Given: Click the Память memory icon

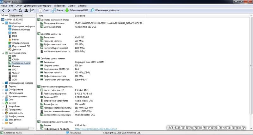Looking at the screenshot, I should click(x=10, y=66).
